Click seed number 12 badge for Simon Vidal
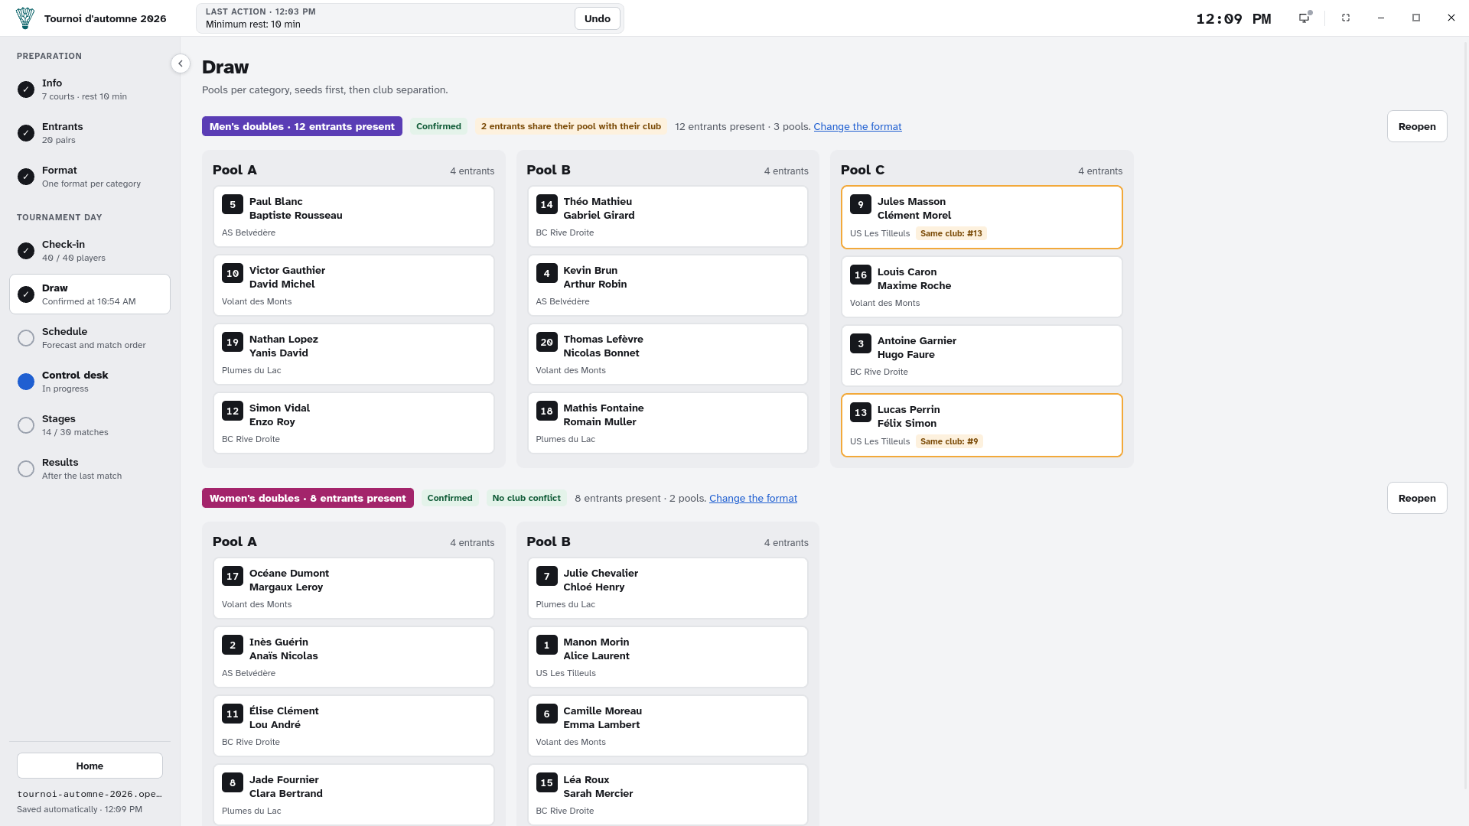This screenshot has height=826, width=1469. pos(233,411)
